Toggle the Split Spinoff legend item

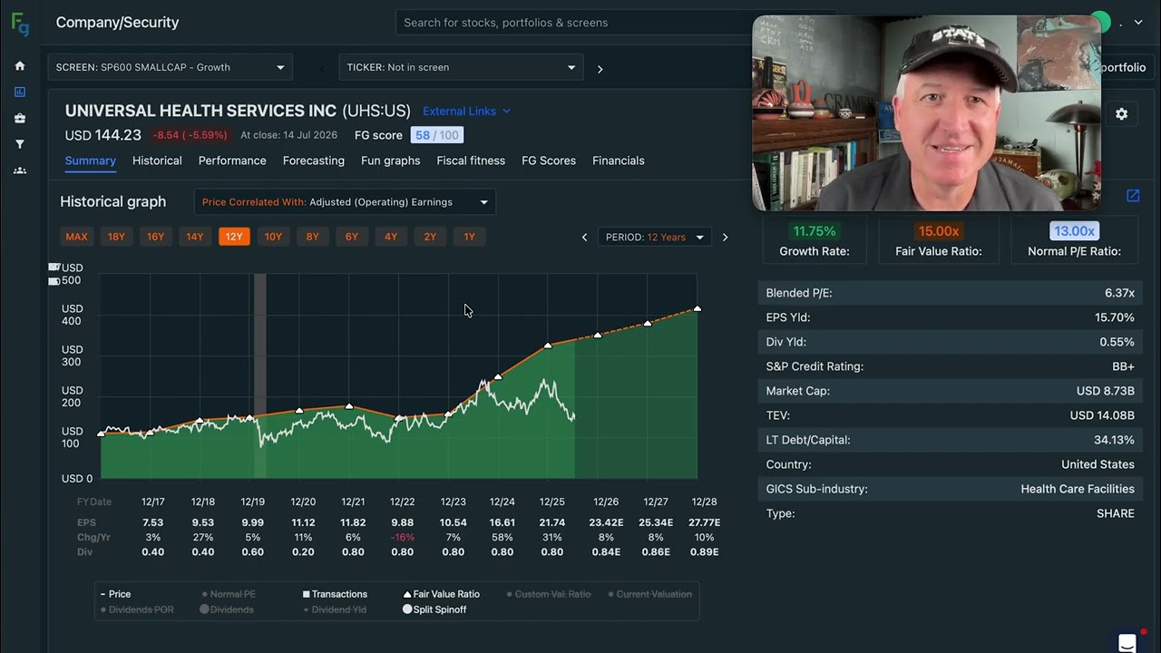pos(434,609)
